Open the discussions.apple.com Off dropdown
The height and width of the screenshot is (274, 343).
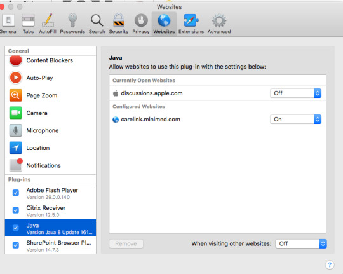click(295, 93)
